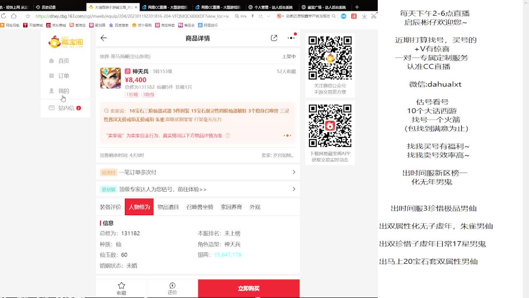Switch to the 外观 tab
529x298 pixels.
pyautogui.click(x=255, y=207)
